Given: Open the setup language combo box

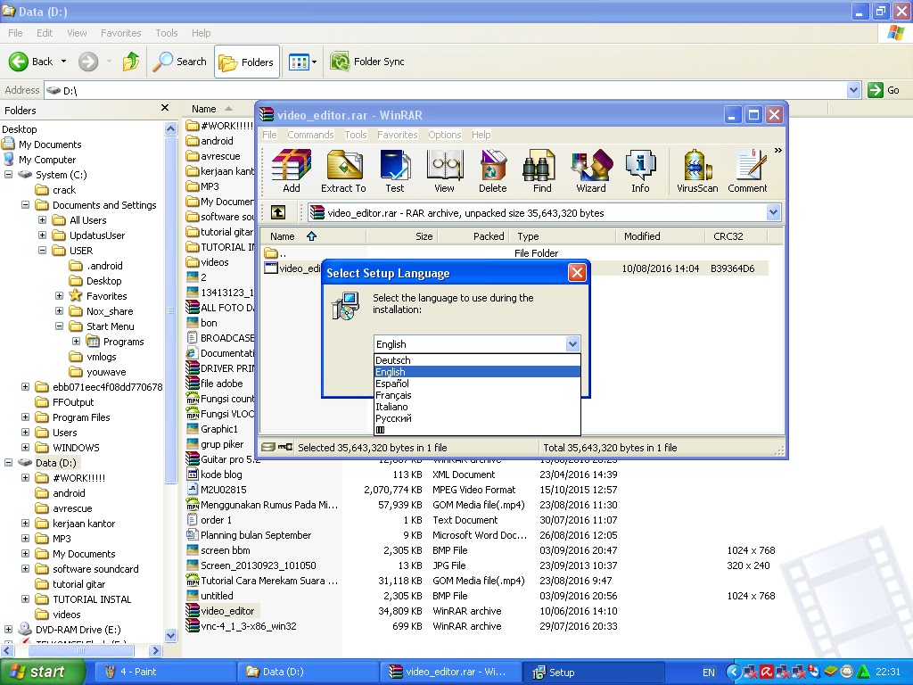Looking at the screenshot, I should point(572,343).
